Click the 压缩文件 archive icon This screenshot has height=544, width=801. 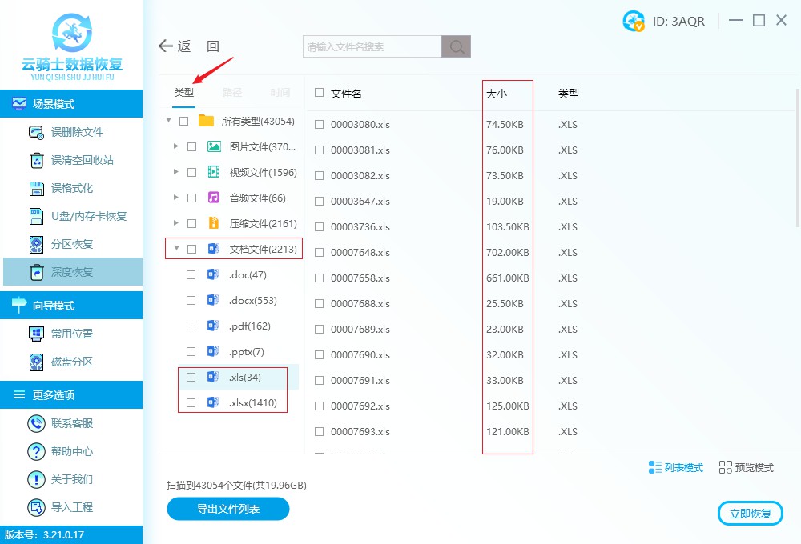pyautogui.click(x=214, y=223)
